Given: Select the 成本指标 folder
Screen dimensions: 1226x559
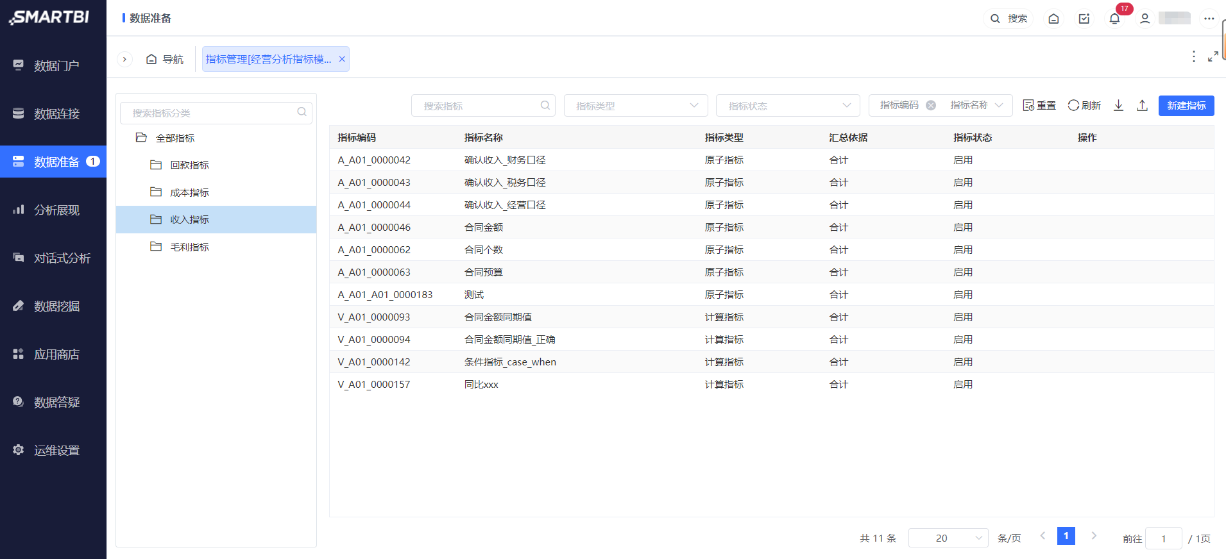Looking at the screenshot, I should [x=216, y=192].
